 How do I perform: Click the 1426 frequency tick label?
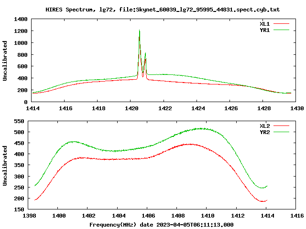pyautogui.click(x=231, y=108)
